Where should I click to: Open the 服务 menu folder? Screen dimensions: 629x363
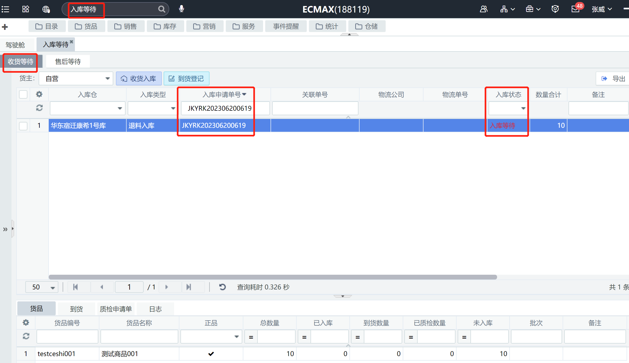[244, 26]
